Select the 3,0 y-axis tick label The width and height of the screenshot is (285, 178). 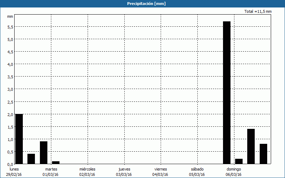(x=10, y=89)
